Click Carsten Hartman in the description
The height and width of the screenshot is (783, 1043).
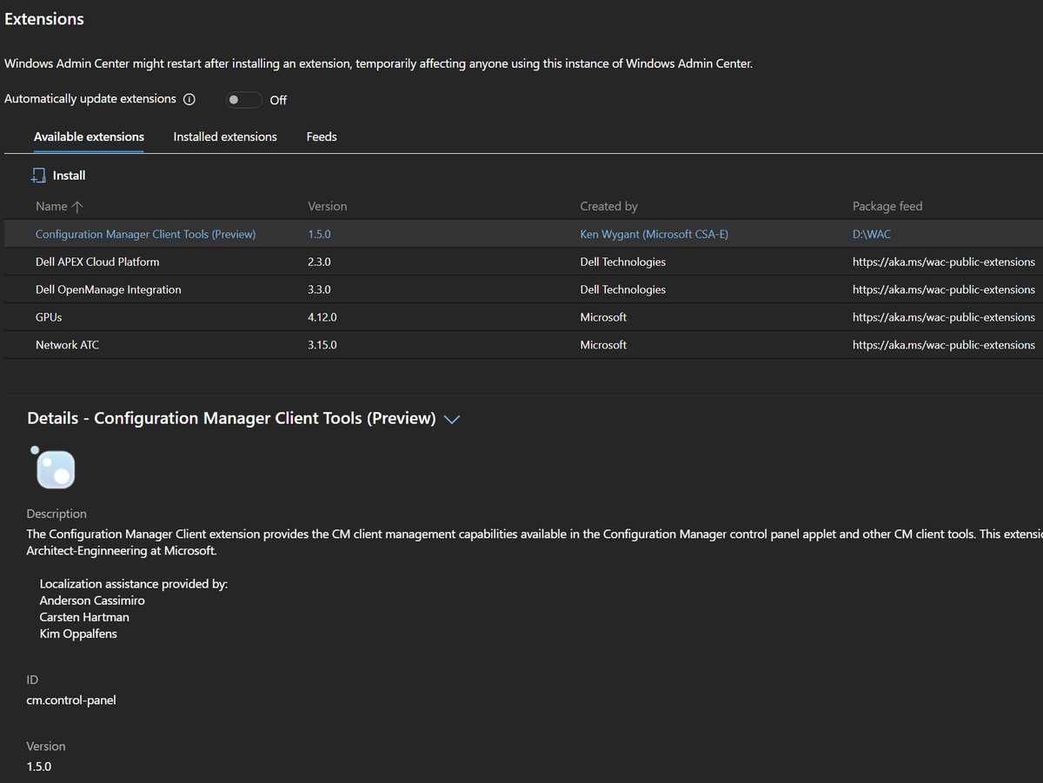[x=84, y=617]
